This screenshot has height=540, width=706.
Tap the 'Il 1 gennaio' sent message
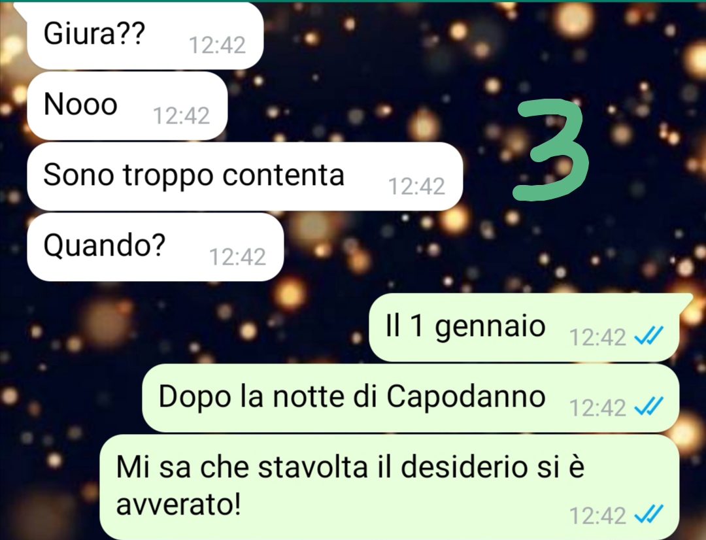[x=524, y=328]
